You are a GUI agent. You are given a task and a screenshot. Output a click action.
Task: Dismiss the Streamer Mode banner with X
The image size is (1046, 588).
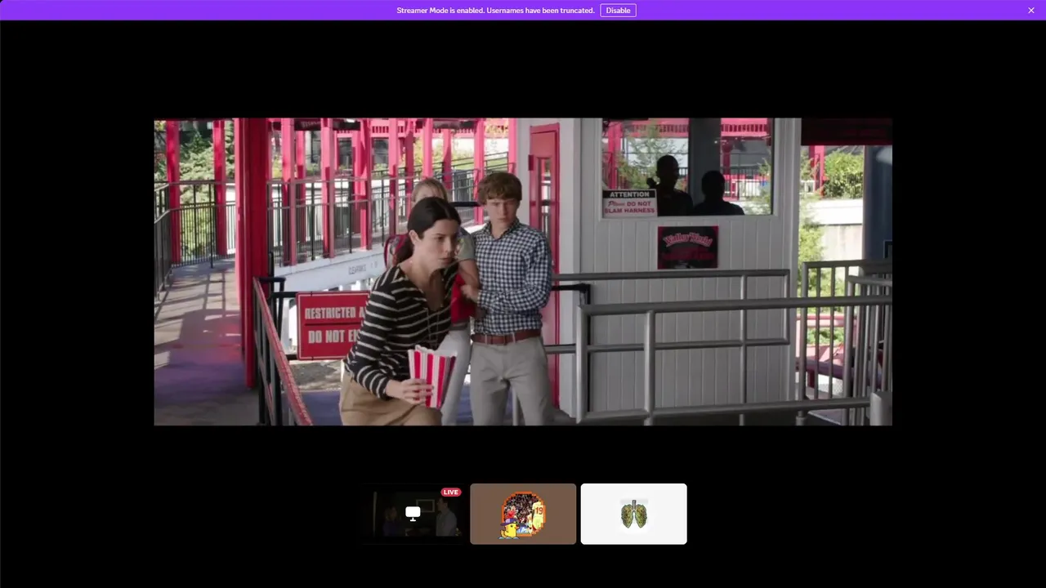1031,11
